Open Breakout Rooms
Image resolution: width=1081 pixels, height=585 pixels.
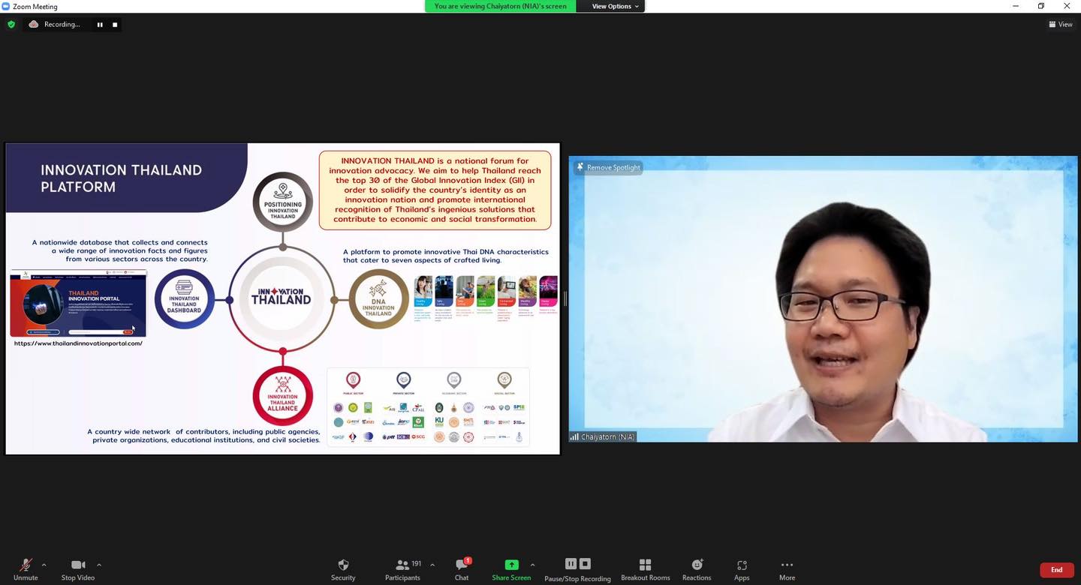pyautogui.click(x=646, y=569)
